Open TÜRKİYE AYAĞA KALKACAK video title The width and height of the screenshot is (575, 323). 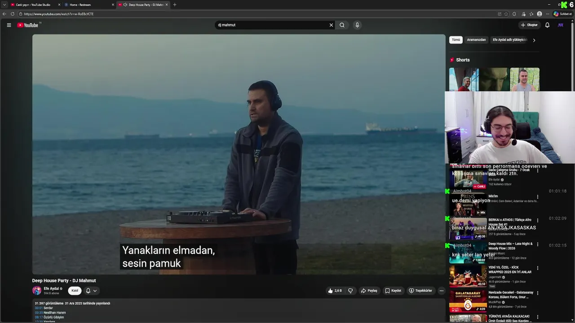pos(510,319)
